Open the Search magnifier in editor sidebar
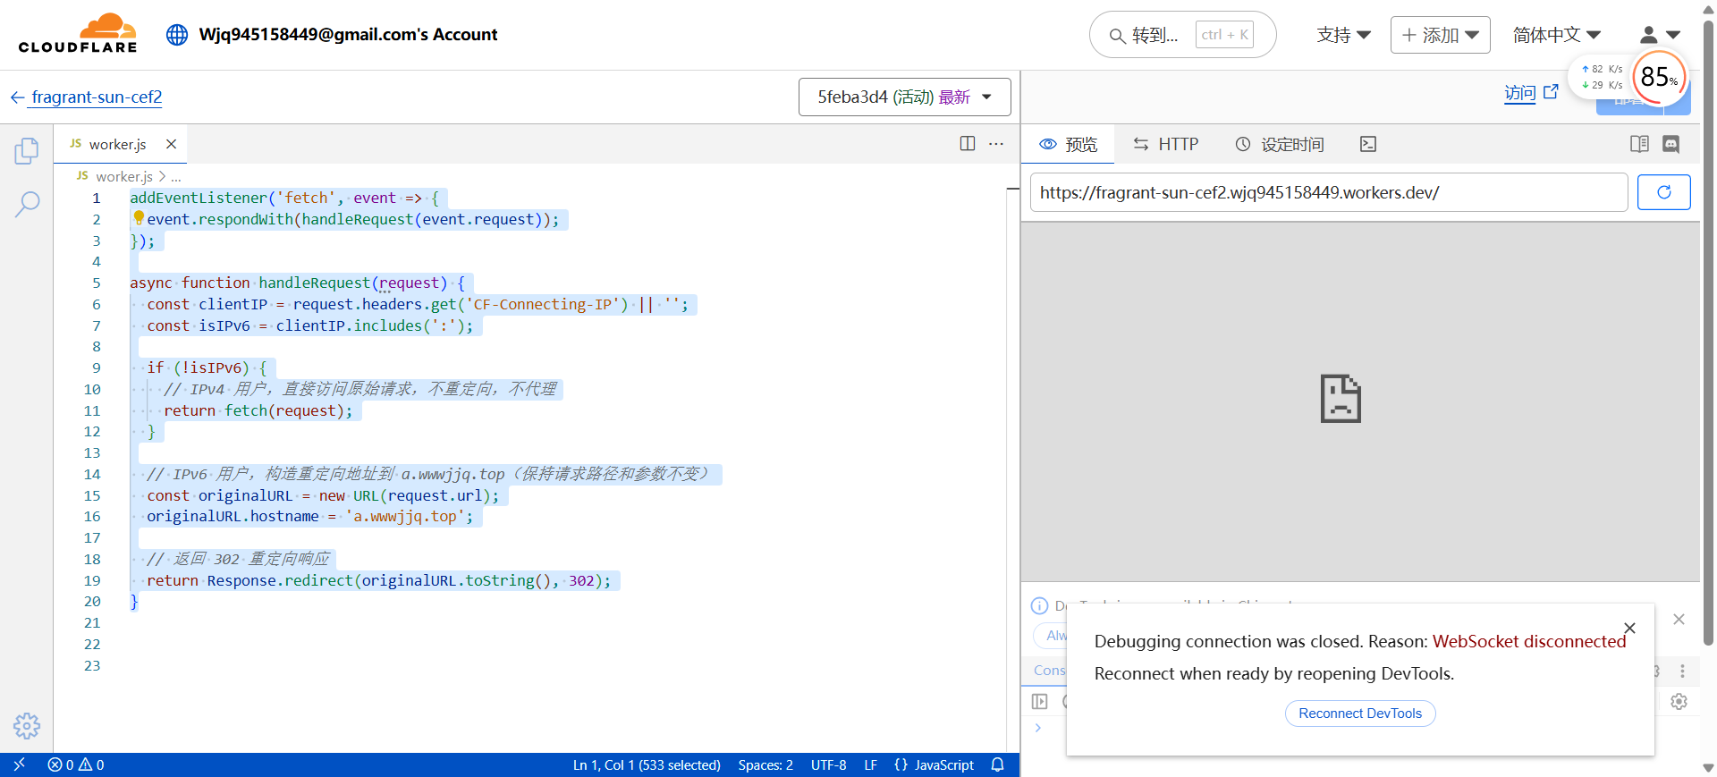This screenshot has height=777, width=1717. [27, 205]
